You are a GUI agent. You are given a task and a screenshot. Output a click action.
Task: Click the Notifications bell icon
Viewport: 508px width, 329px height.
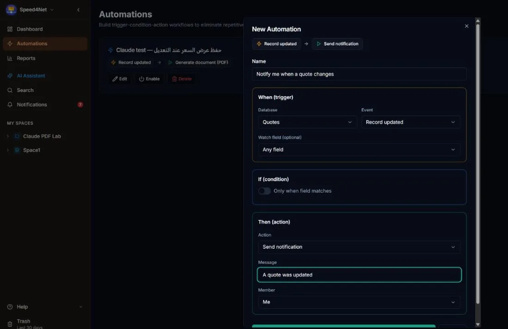pos(10,105)
